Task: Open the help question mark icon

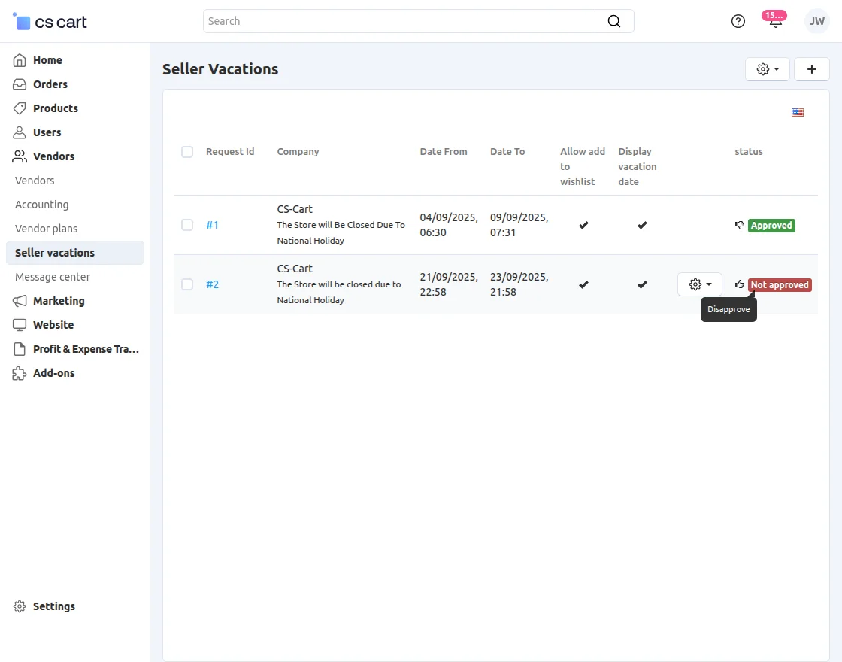Action: pos(738,21)
